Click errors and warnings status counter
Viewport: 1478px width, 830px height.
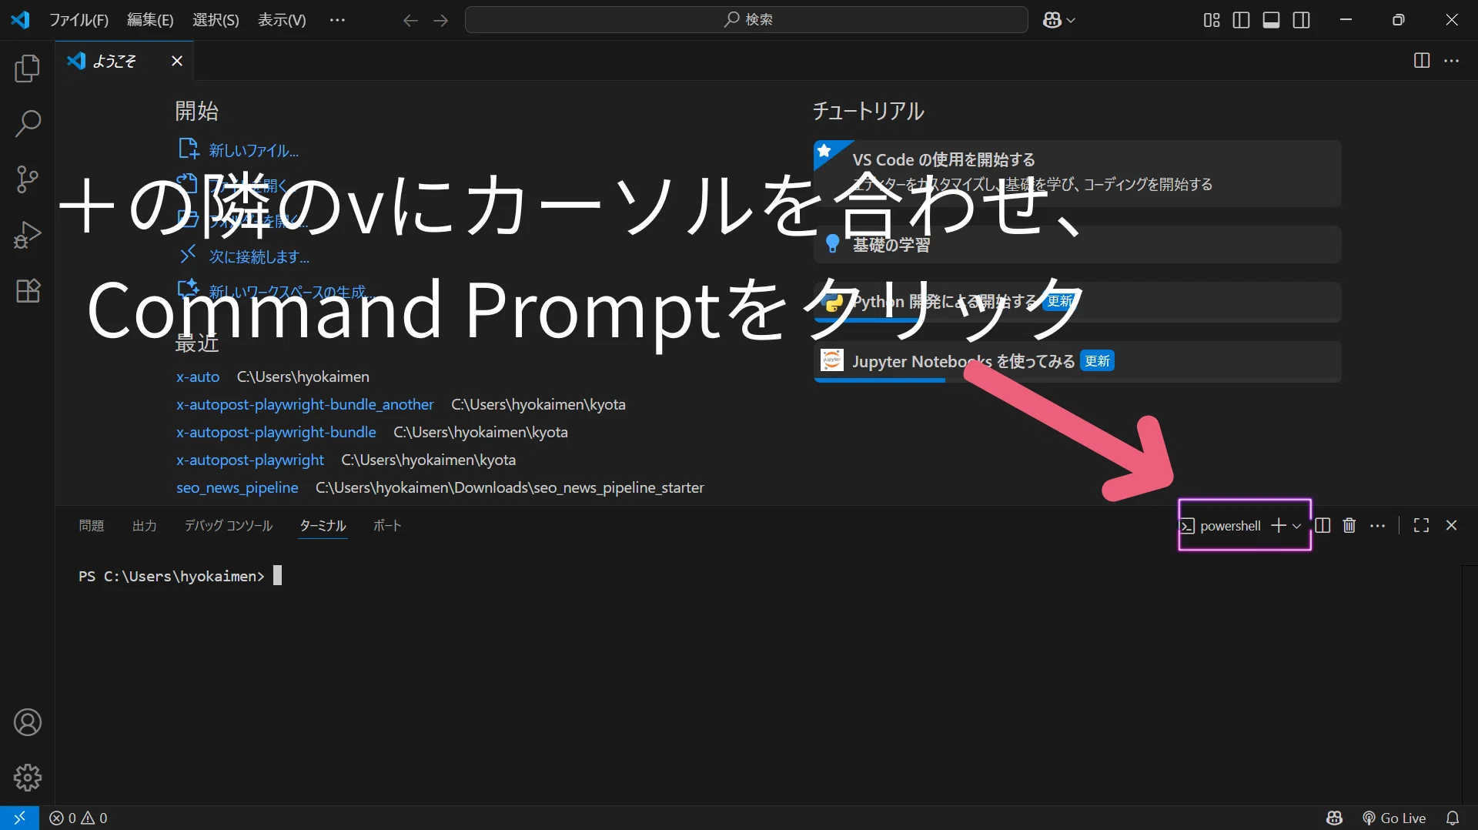(x=79, y=818)
